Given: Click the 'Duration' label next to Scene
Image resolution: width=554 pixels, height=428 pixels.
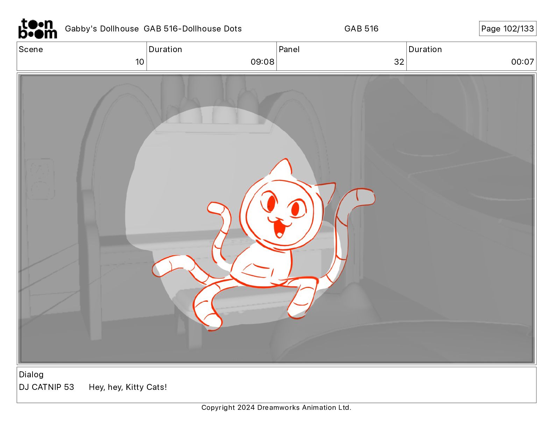Looking at the screenshot, I should (x=165, y=49).
